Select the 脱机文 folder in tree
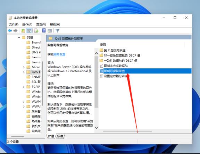200x154 pixels. coord(34,126)
